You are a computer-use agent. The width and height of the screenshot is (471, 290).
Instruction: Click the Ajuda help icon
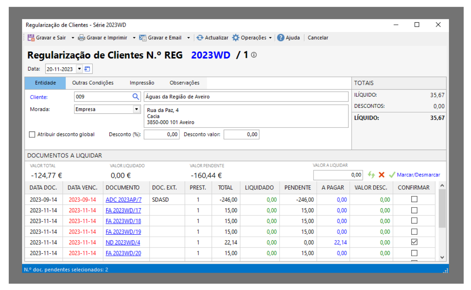281,38
